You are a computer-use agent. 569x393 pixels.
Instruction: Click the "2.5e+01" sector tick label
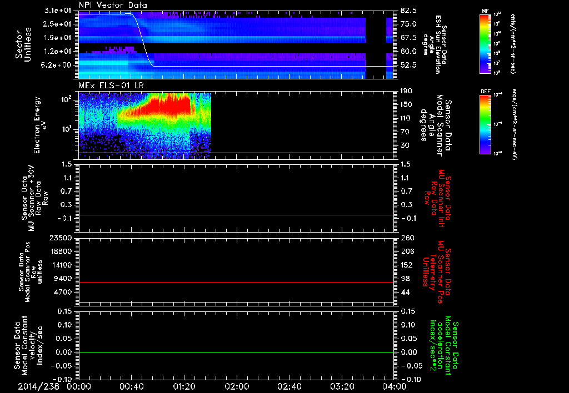(x=56, y=24)
